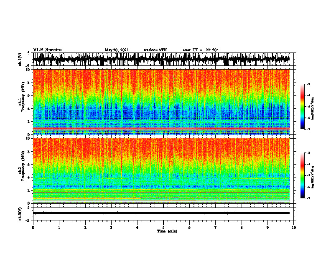
Task: Click the time axis tick label "8"
Action: coord(242,227)
